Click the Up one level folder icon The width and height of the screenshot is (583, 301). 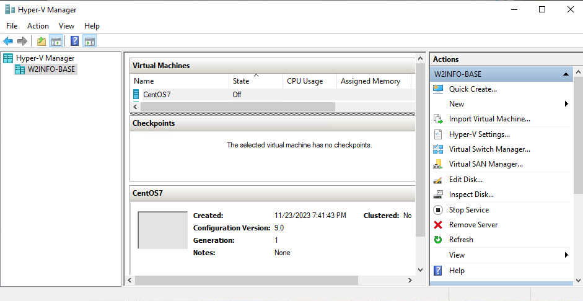[x=42, y=41]
